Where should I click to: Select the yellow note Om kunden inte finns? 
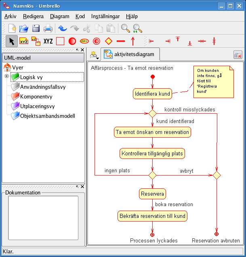pyautogui.click(x=214, y=82)
